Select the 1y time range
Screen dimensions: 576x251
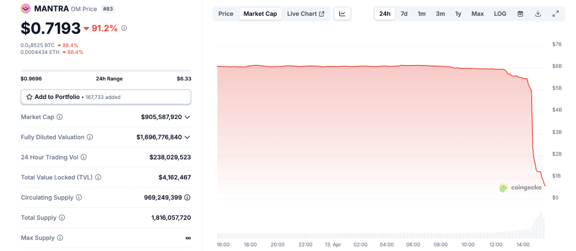point(458,13)
